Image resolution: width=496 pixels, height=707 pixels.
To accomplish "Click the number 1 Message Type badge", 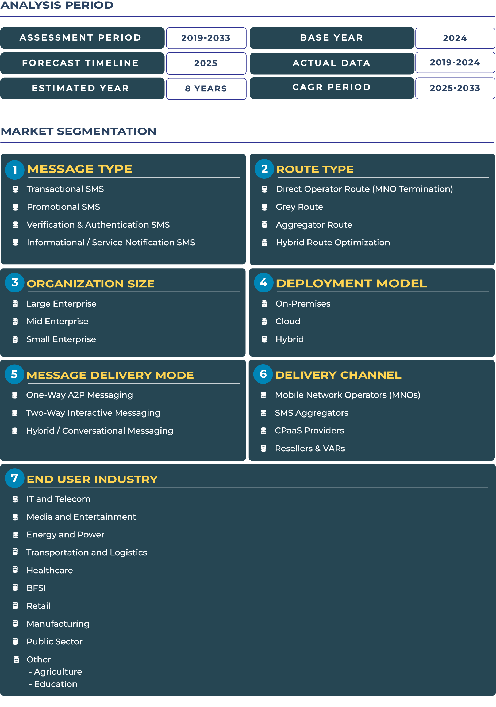I will (x=14, y=170).
